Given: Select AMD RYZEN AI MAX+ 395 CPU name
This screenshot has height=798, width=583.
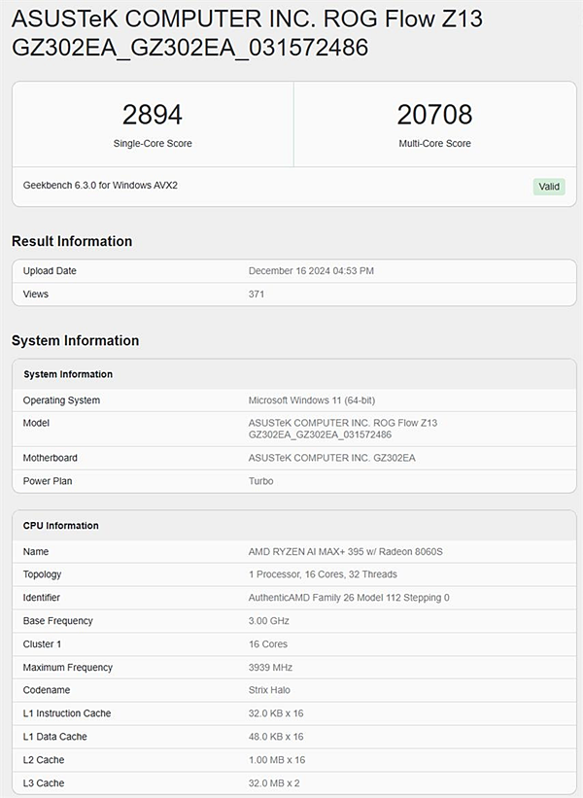Looking at the screenshot, I should pyautogui.click(x=345, y=552).
